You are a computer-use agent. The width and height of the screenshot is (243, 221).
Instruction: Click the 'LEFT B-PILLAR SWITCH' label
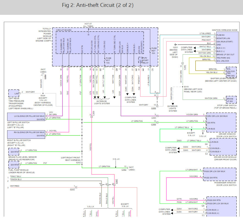(x=18, y=122)
